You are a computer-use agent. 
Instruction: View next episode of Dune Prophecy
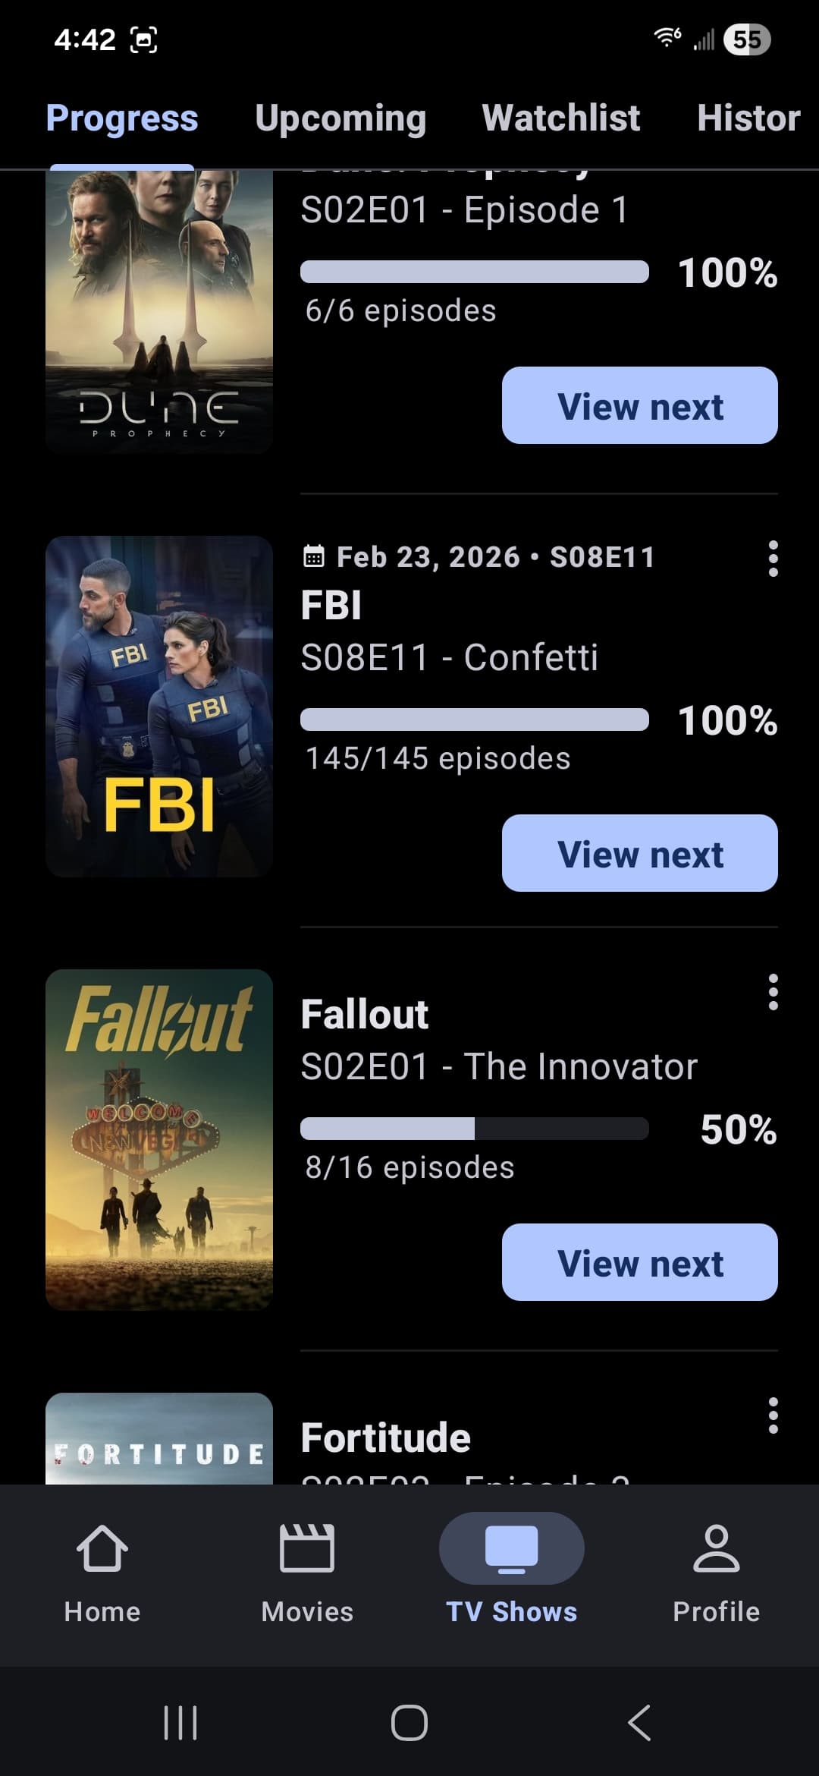639,405
